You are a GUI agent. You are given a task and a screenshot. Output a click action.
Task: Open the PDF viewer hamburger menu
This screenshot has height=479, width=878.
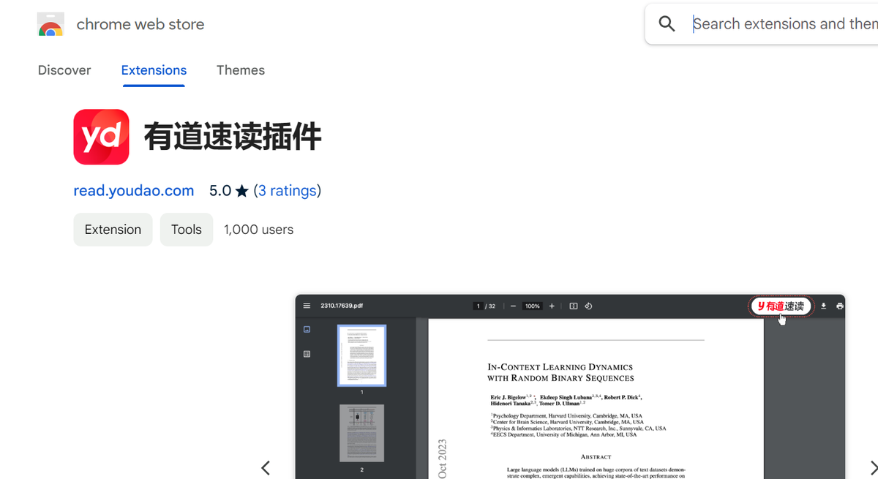click(307, 306)
